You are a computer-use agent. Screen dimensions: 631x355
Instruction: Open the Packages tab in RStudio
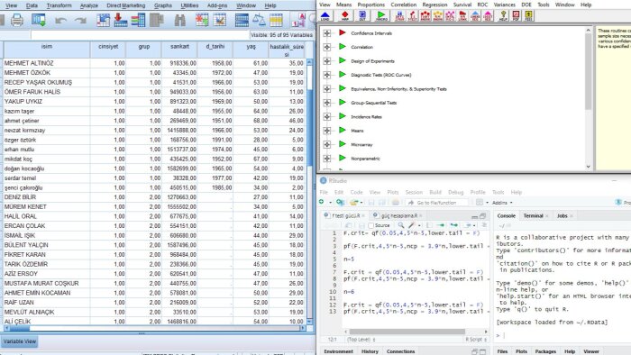click(x=545, y=351)
